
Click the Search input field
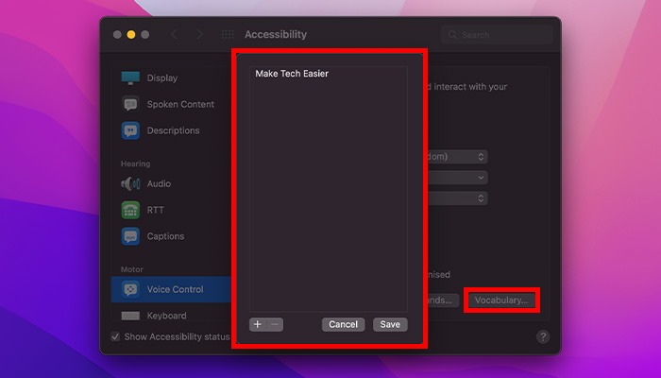(497, 35)
